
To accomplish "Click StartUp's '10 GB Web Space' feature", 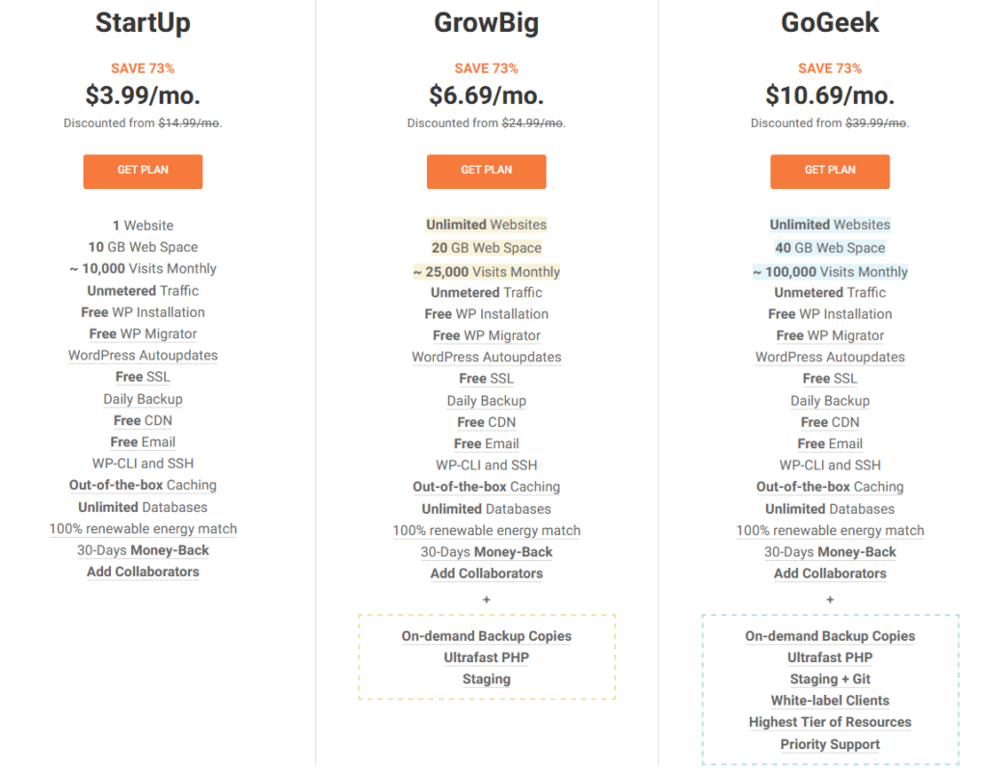I will [143, 247].
